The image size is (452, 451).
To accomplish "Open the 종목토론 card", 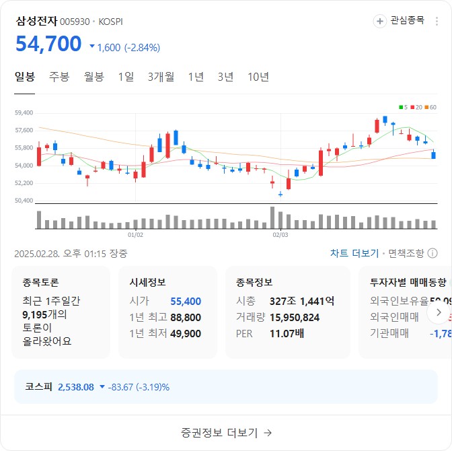I will pos(61,312).
